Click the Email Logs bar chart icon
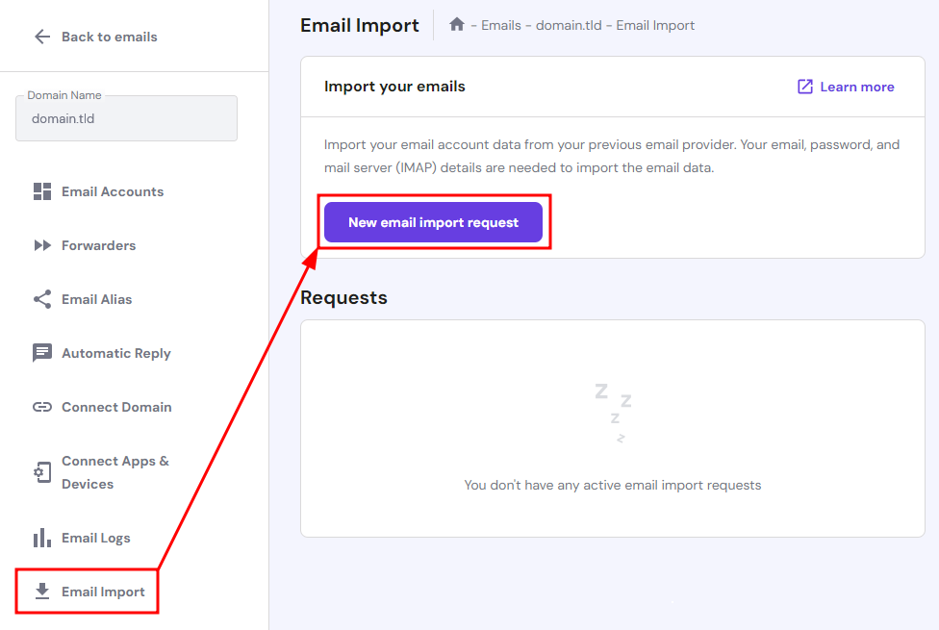The height and width of the screenshot is (630, 939). coord(42,538)
